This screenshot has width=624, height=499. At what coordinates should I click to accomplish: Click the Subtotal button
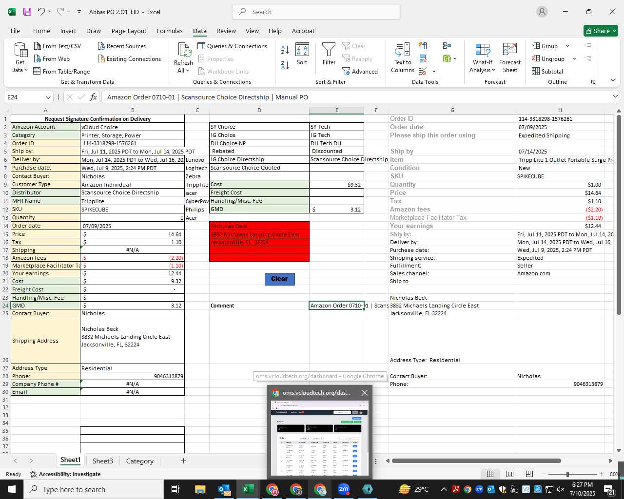tap(547, 72)
